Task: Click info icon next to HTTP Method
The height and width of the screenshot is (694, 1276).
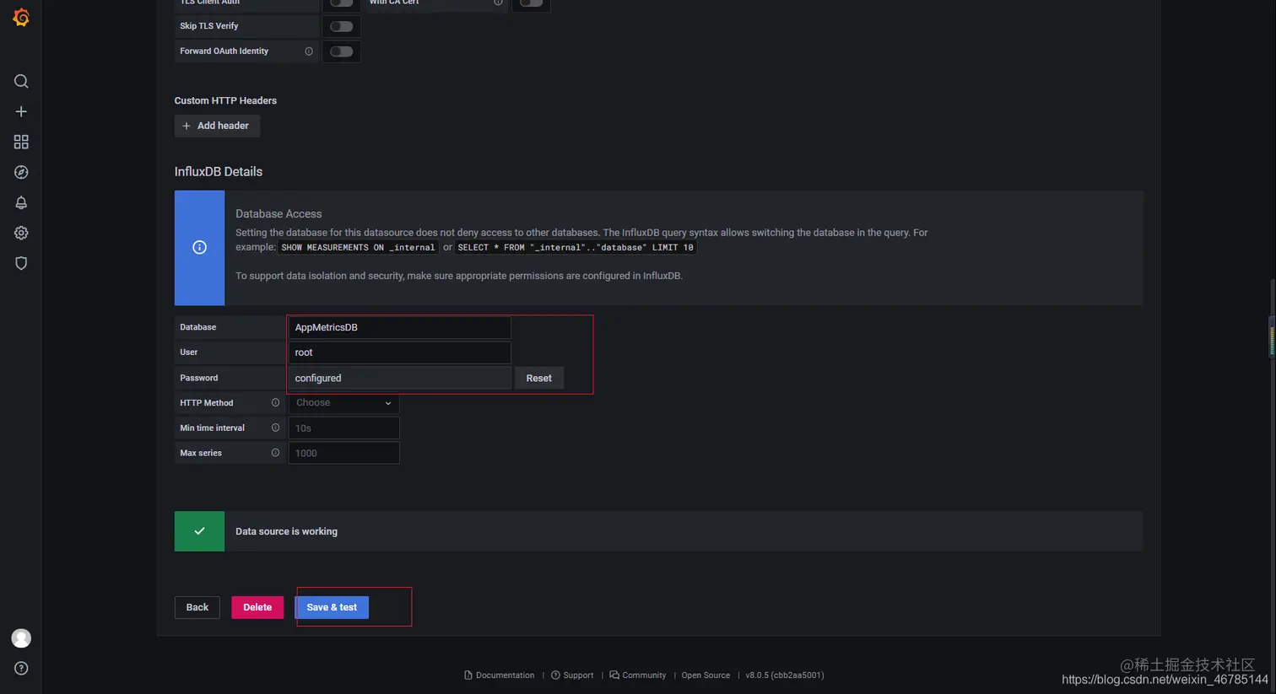Action: click(x=275, y=403)
